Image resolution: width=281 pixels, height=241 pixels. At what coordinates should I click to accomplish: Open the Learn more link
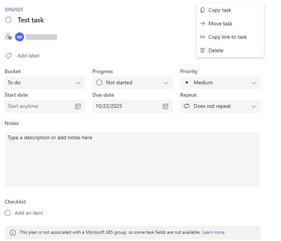pos(213,232)
